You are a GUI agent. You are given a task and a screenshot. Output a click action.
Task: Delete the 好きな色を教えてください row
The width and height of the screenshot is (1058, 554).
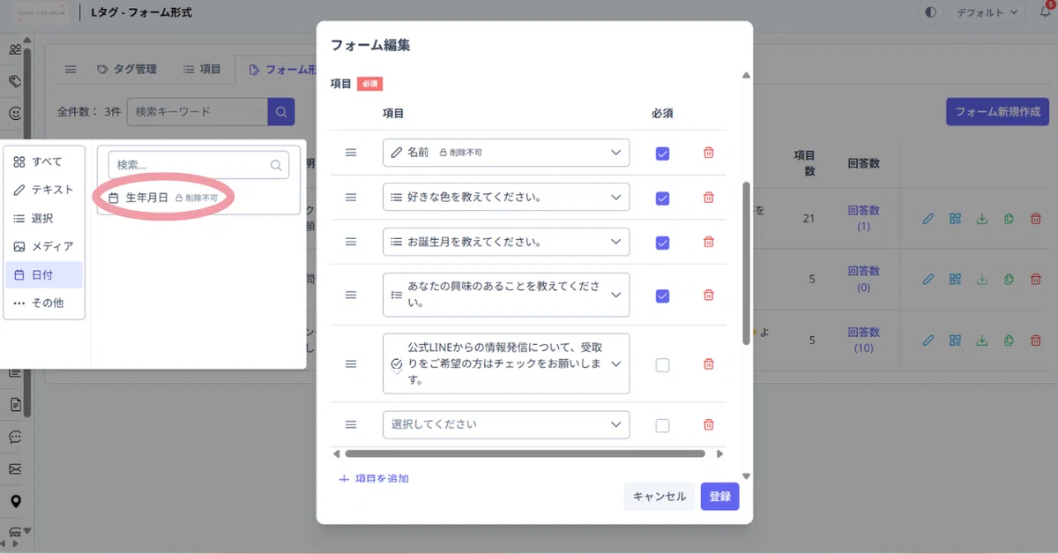pyautogui.click(x=708, y=198)
